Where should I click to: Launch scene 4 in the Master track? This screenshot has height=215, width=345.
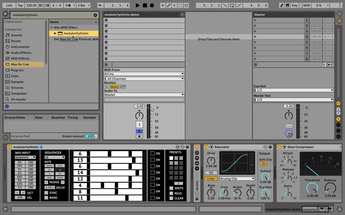pos(255,37)
